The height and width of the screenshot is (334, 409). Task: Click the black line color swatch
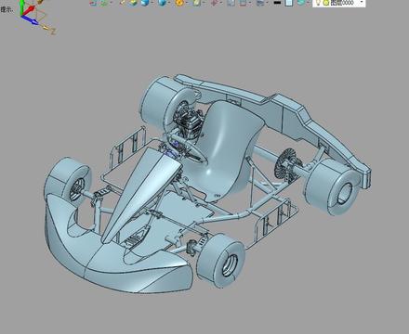(277, 3)
